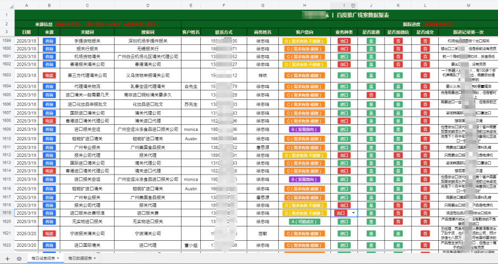Click row 1599 咨询 source chip
The image size is (498, 264).
(x=49, y=41)
